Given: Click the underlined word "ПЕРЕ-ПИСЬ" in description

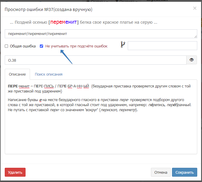Looking at the screenshot, I should (x=44, y=87).
